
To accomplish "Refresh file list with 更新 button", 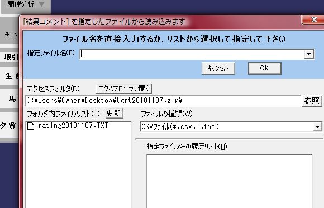I will [x=115, y=113].
